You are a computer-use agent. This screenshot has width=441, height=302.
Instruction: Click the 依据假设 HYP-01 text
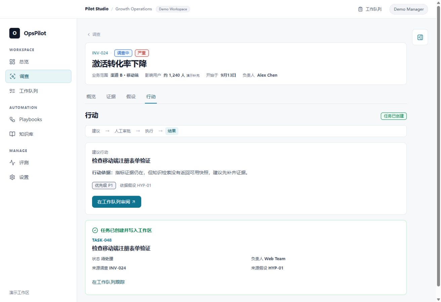coord(136,186)
